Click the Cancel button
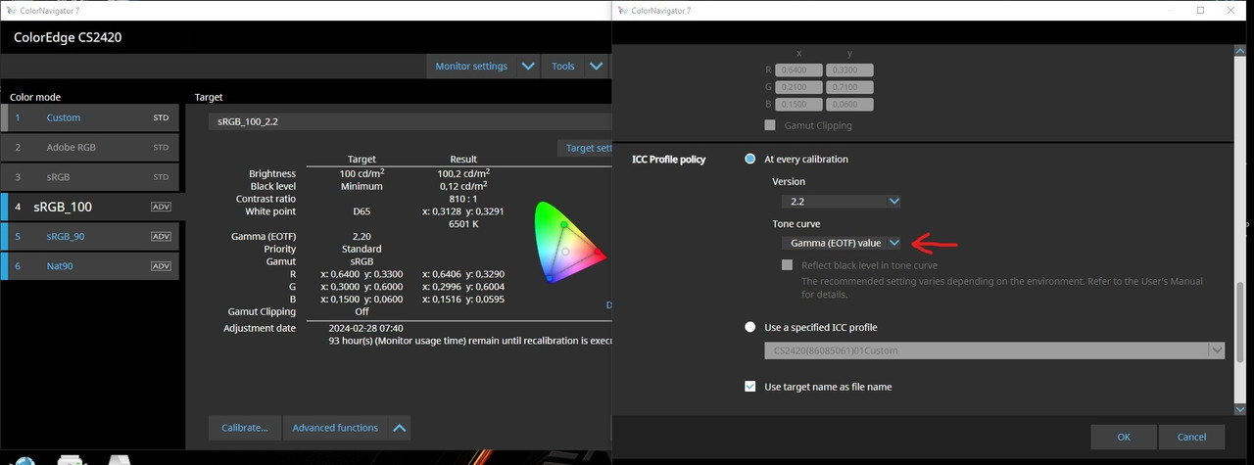The width and height of the screenshot is (1254, 465). 1191,437
